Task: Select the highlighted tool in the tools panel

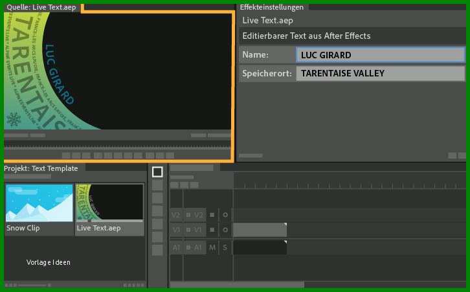Action: [157, 172]
